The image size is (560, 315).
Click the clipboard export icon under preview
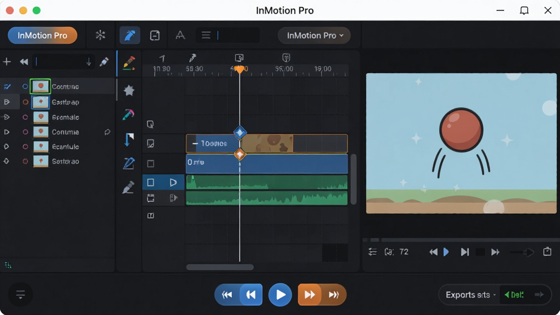click(547, 252)
